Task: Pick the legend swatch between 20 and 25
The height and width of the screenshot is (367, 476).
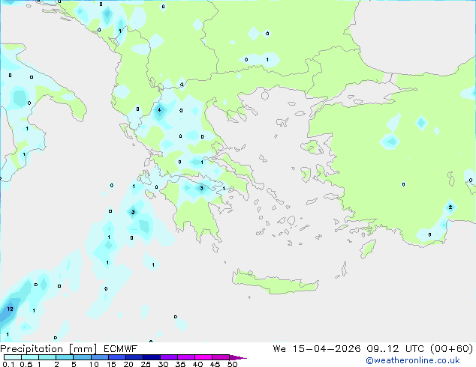Action: pos(134,357)
